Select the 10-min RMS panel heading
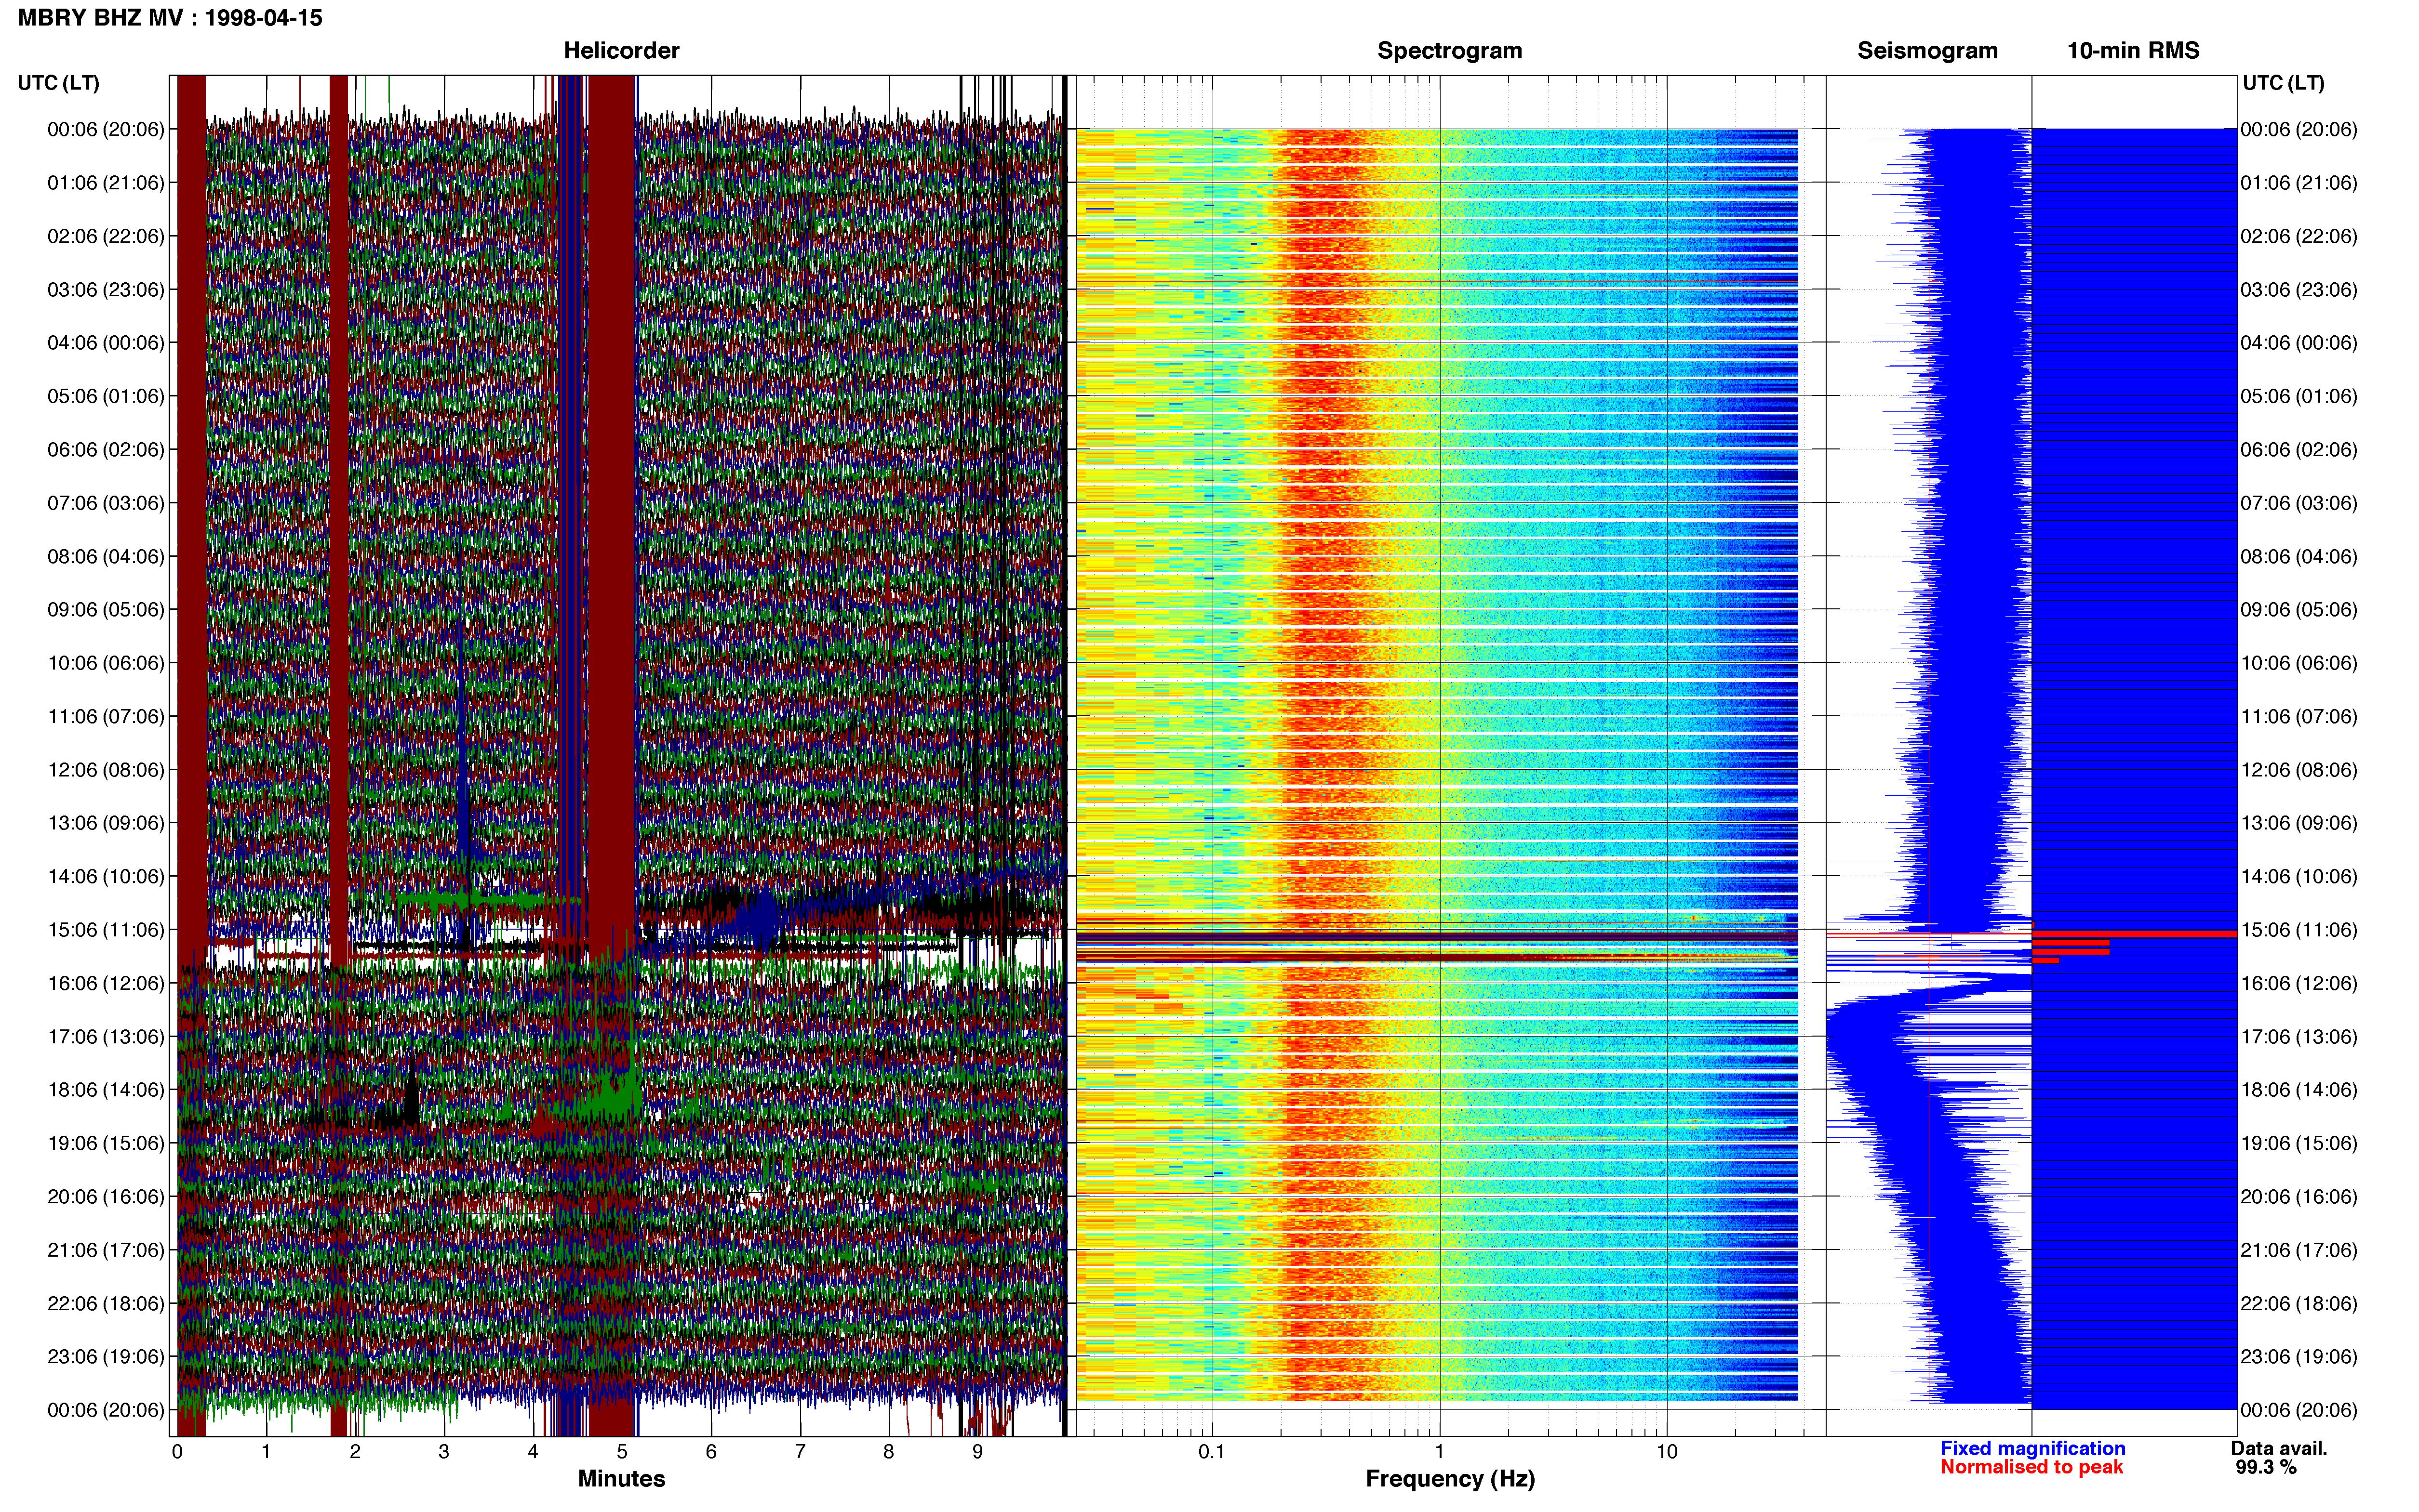Image resolution: width=2419 pixels, height=1512 pixels. point(2133,51)
